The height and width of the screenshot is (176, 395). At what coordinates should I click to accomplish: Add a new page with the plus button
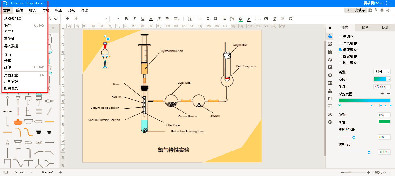coord(60,172)
